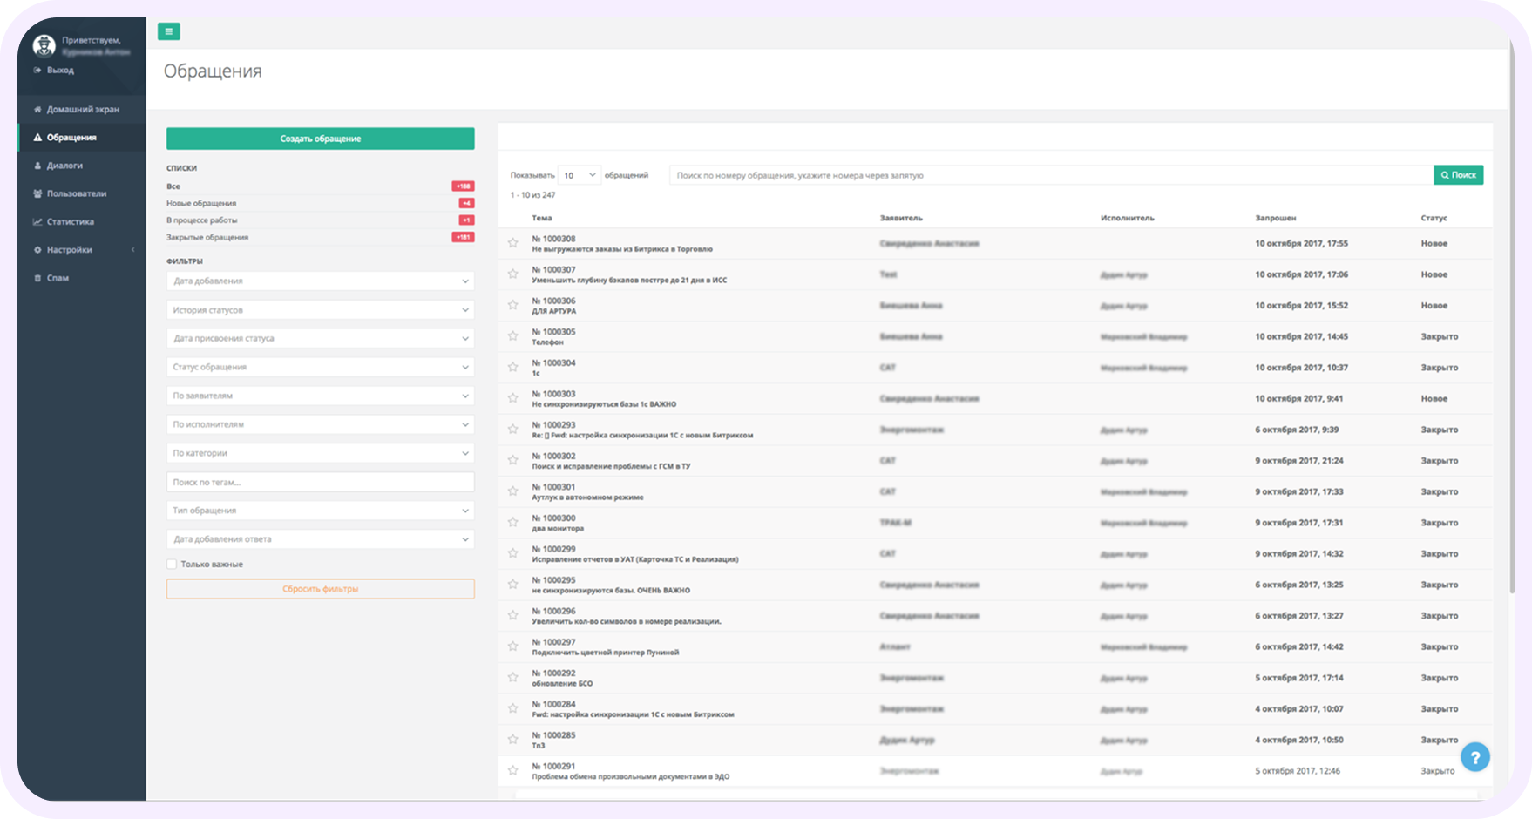Screen dimensions: 1532x819
Task: Click the Создать обращение button
Action: click(320, 139)
